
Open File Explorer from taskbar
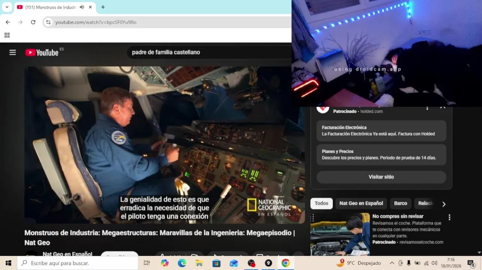[199, 263]
